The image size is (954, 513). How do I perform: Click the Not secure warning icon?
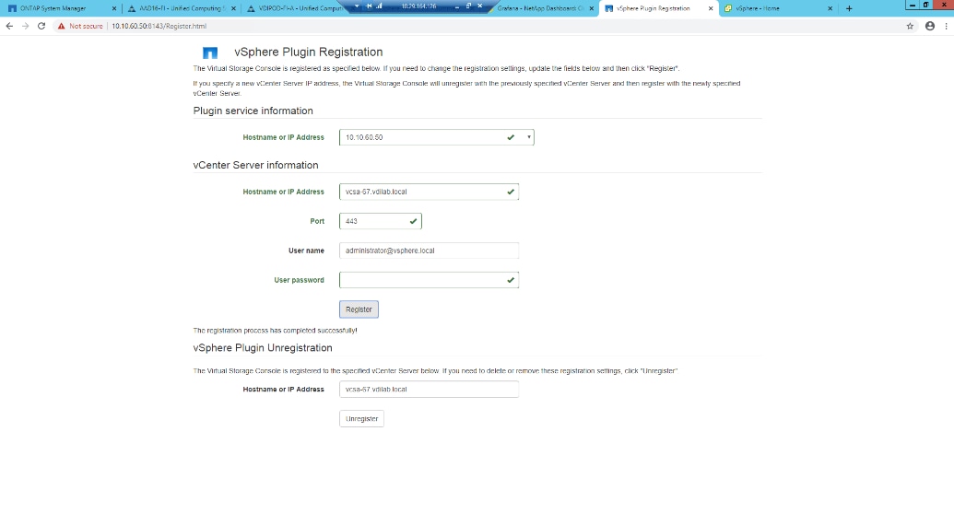tap(61, 26)
